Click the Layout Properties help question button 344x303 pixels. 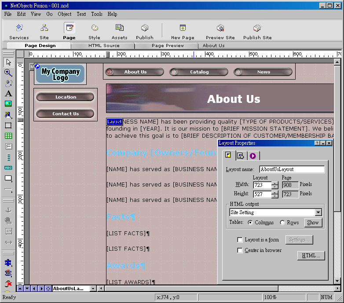pos(317,143)
